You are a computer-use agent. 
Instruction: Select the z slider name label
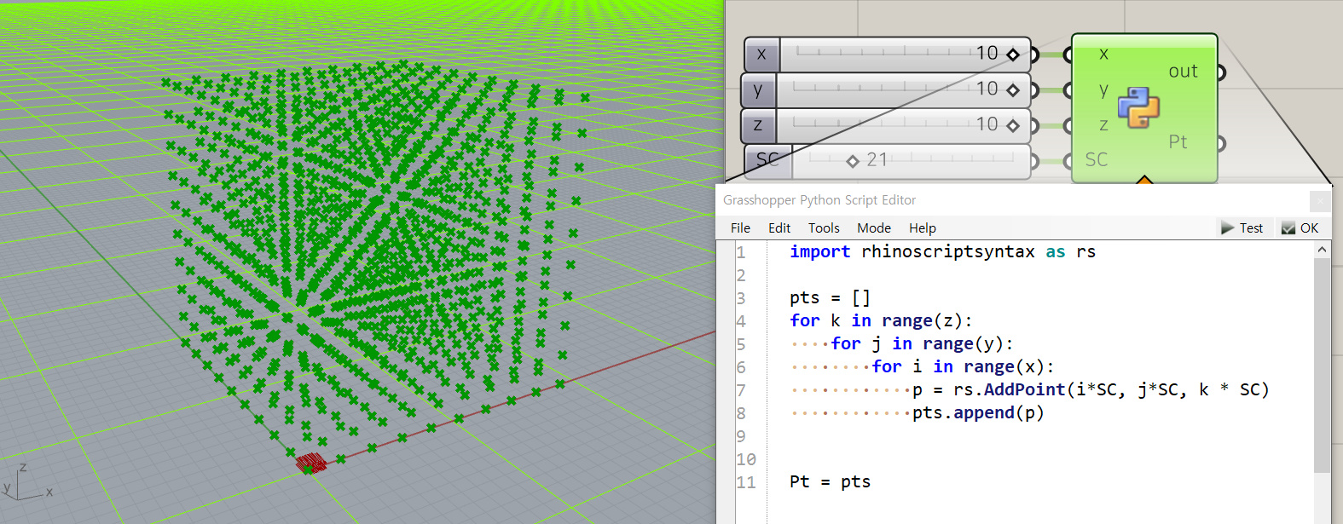(x=757, y=125)
